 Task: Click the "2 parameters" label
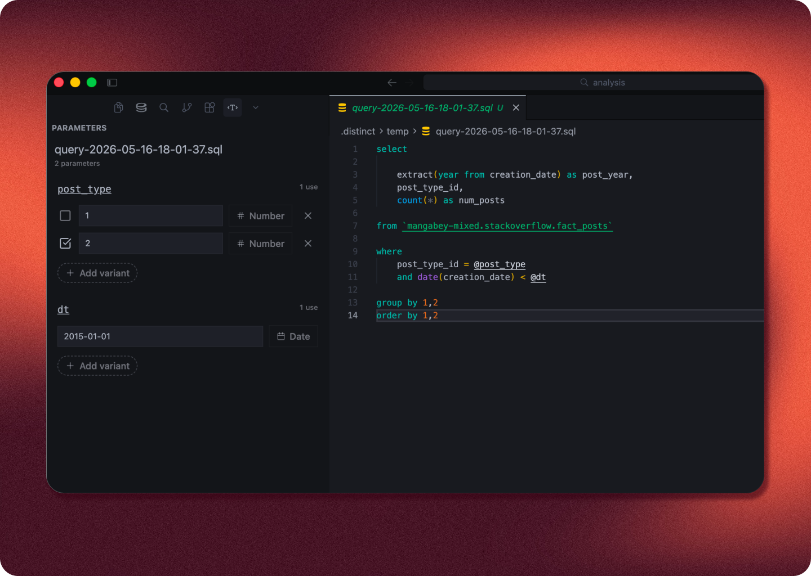point(77,164)
